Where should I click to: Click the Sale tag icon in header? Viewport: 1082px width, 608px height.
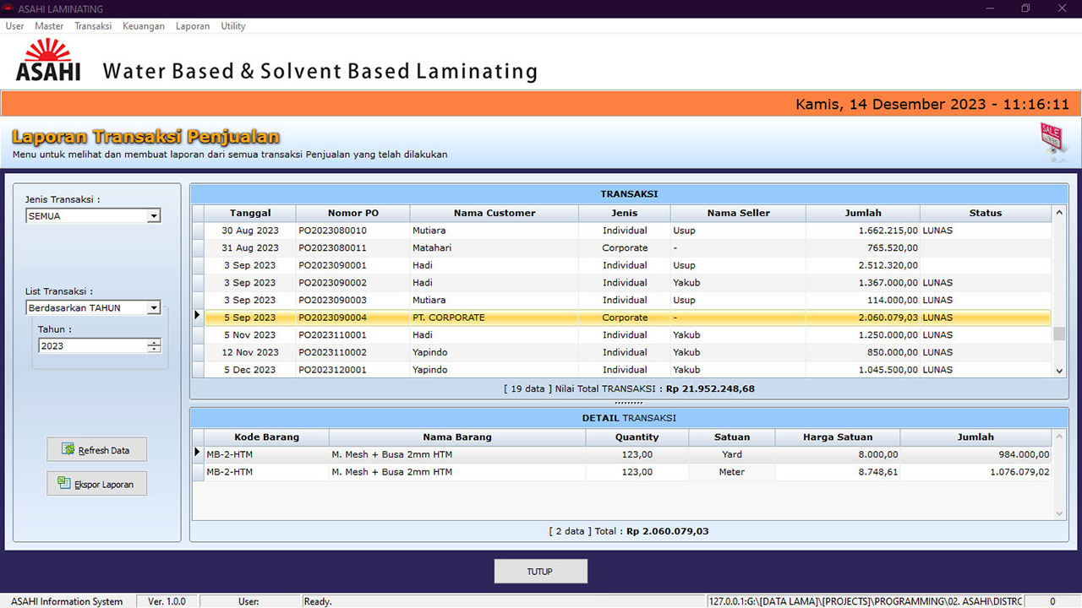(x=1051, y=139)
